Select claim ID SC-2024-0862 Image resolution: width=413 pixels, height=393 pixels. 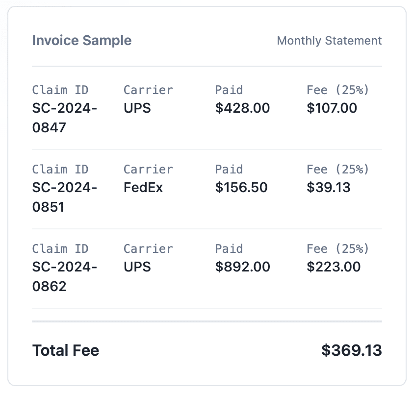pyautogui.click(x=64, y=276)
